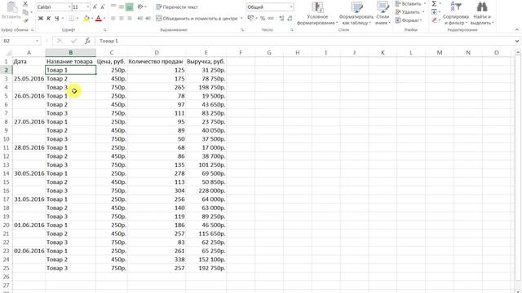Screen dimensions: 522x293
Task: Click the cell containing 228 000р.
Action: [206, 190]
